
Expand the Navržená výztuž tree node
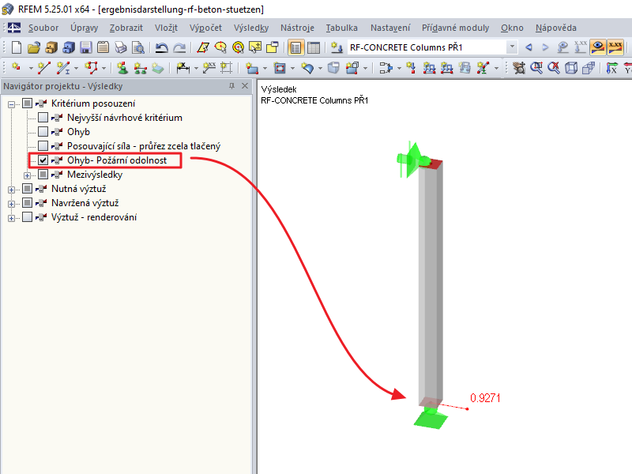[11, 204]
